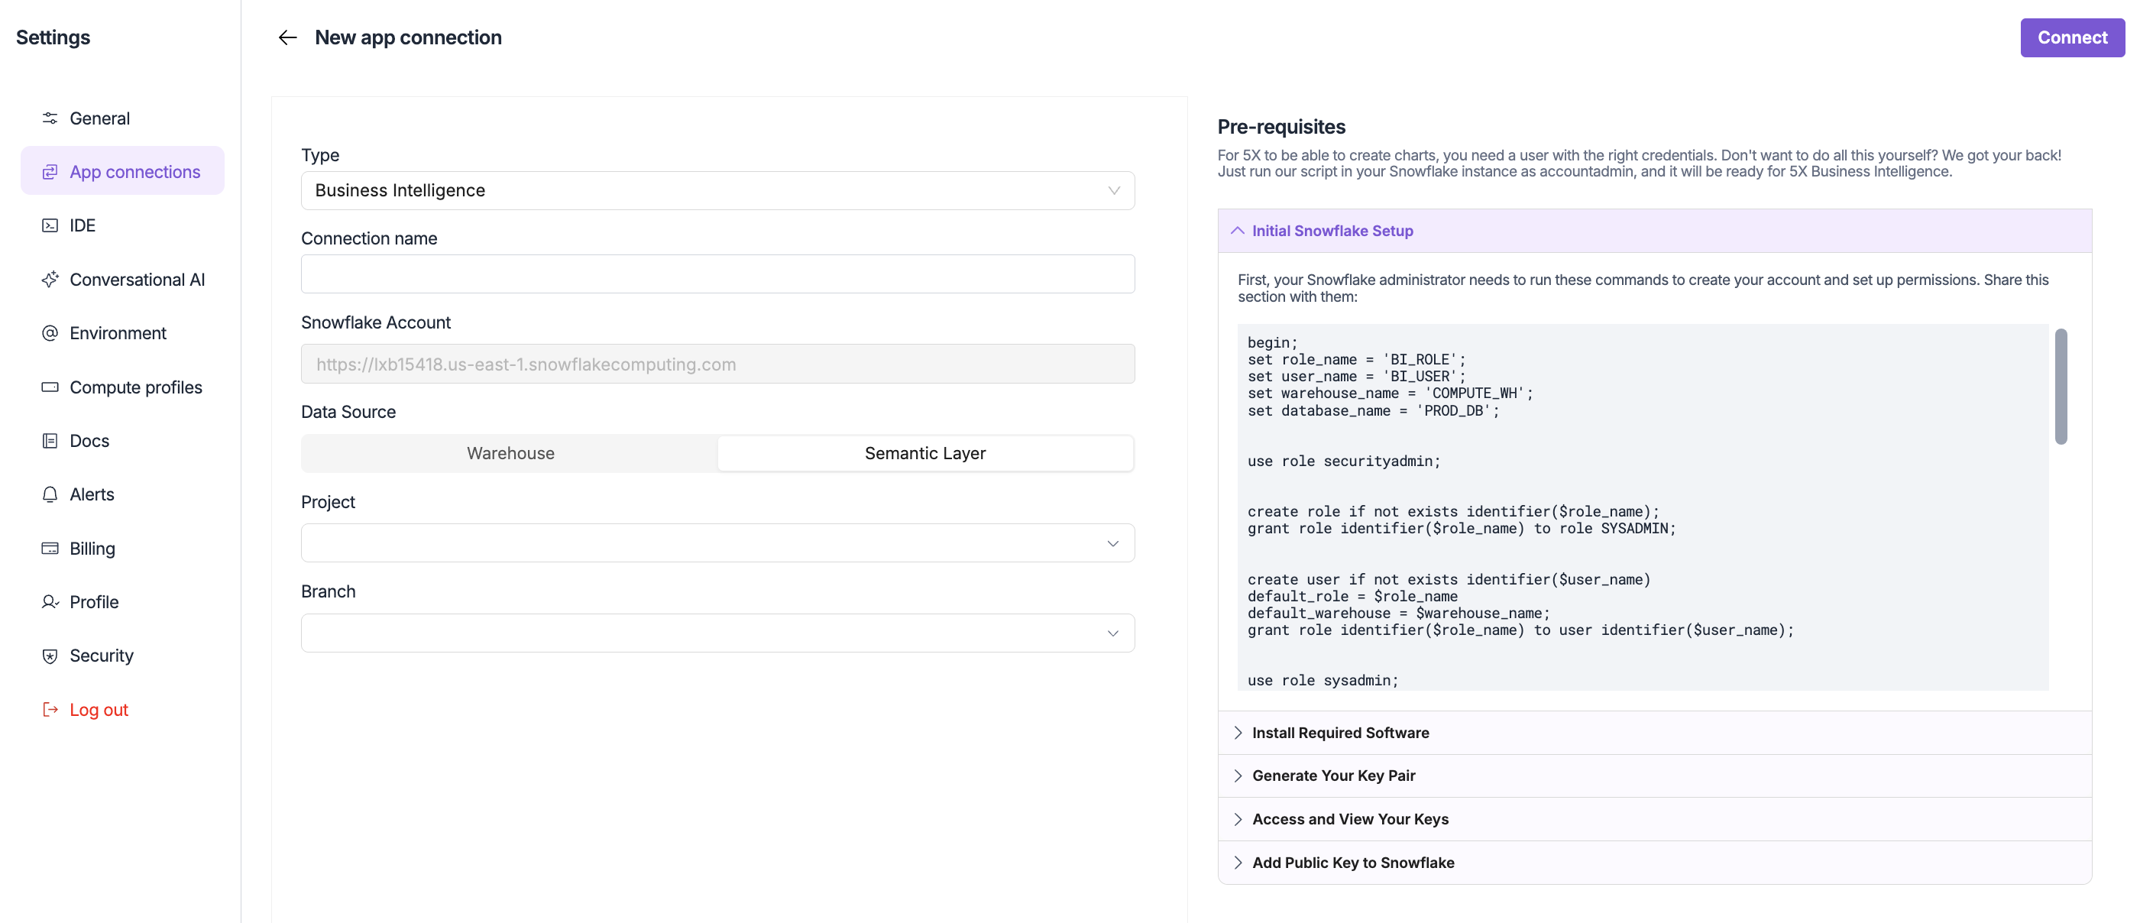Click the Alerts bell icon
2153x923 pixels.
pos(50,494)
